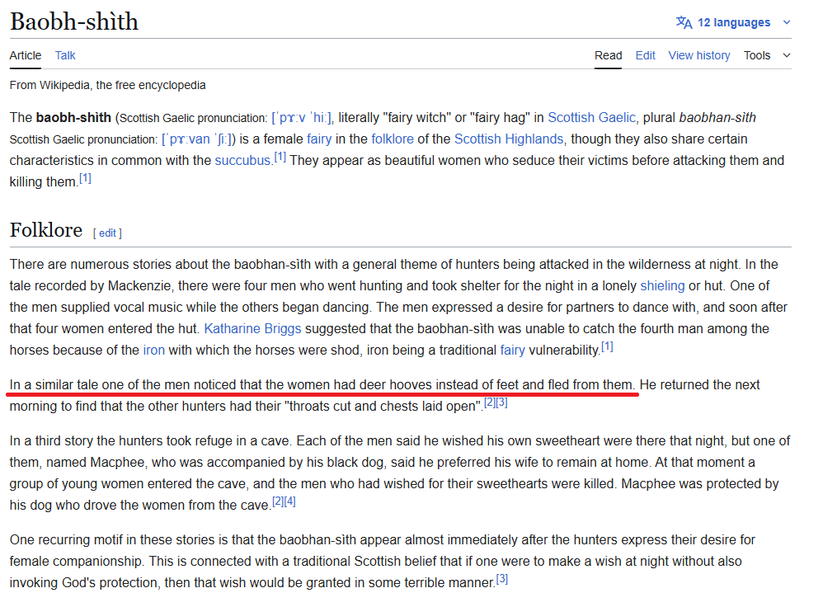This screenshot has height=607, width=823.
Task: Click the bold baobh-shith term
Action: point(73,117)
